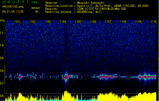159x101 pixels.
Task: Click the 1.1 kHz frequency tick label
Action: [x=2, y=33]
